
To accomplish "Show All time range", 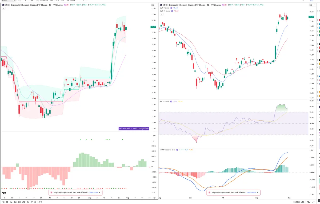I will 35,202.
